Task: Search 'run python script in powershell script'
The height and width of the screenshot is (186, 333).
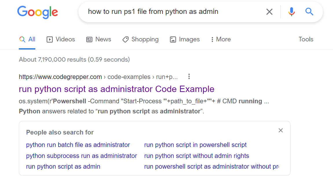Action: click(x=195, y=145)
